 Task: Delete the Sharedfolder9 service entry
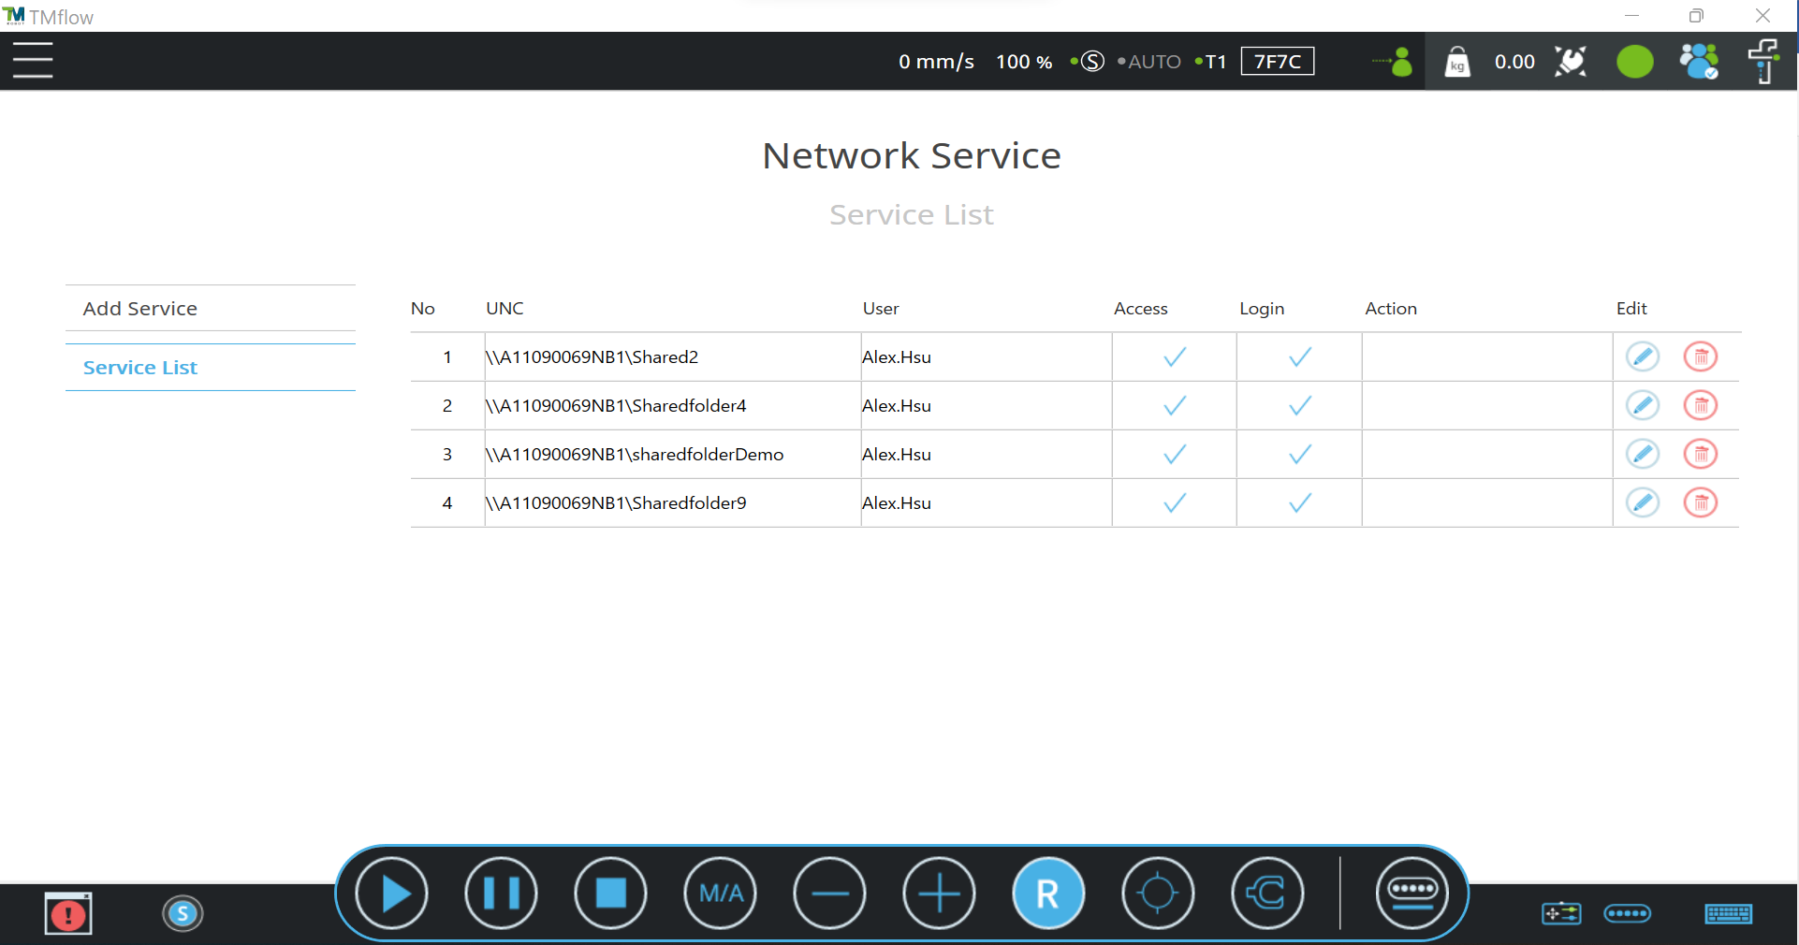(x=1700, y=502)
